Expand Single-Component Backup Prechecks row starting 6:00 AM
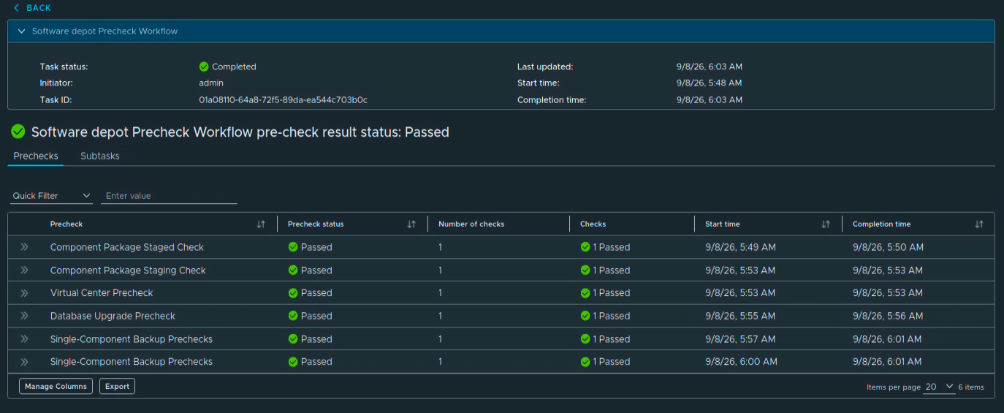The image size is (1004, 413). pyautogui.click(x=24, y=362)
